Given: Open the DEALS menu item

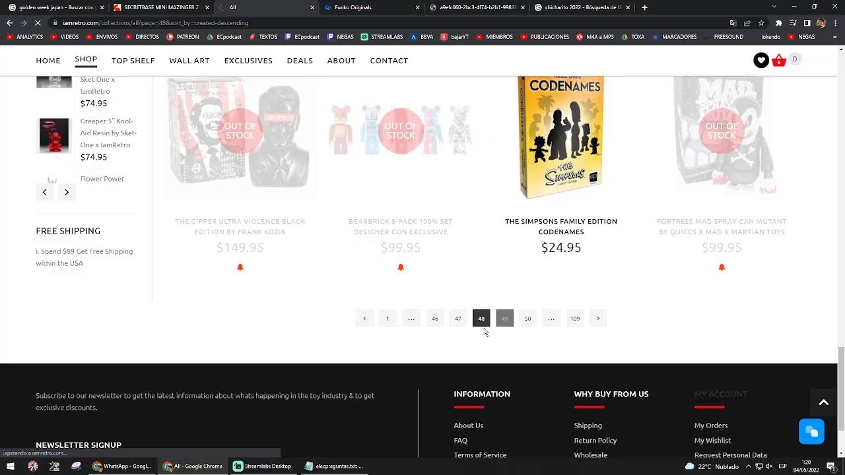Looking at the screenshot, I should point(300,60).
